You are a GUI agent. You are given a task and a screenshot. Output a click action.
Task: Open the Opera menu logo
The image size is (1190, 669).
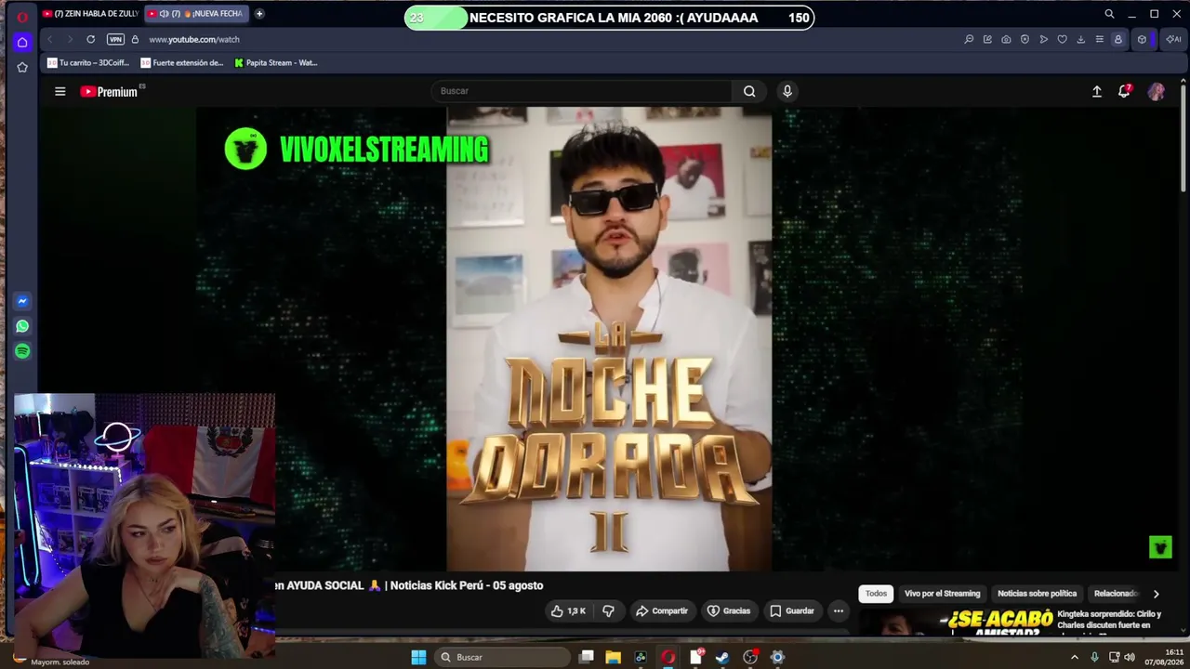coord(22,16)
